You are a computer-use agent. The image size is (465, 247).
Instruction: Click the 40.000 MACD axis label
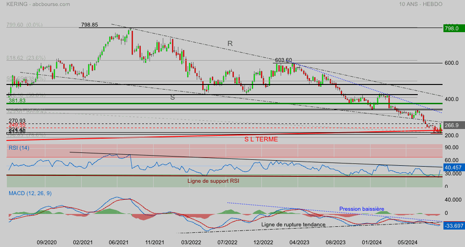click(x=453, y=200)
